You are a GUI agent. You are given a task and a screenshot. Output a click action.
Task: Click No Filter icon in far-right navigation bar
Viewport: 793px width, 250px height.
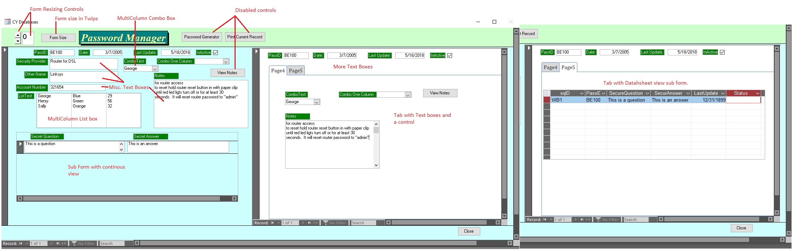point(599,220)
